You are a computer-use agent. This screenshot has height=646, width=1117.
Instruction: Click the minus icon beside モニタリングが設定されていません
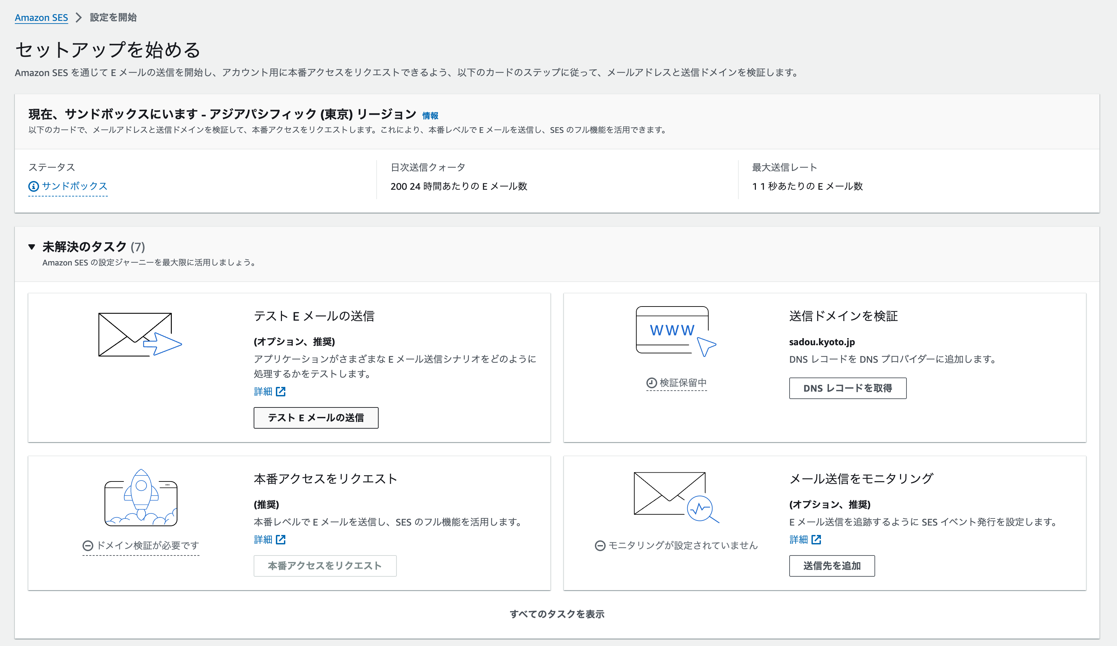pyautogui.click(x=600, y=545)
